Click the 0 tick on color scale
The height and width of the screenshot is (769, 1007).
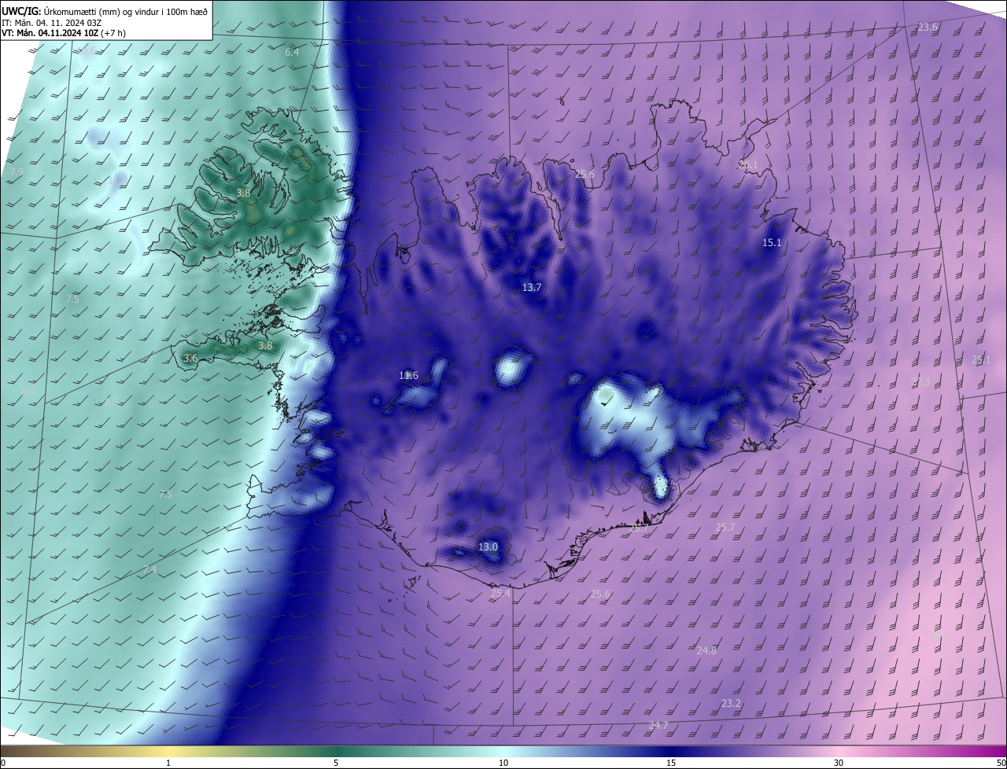click(3, 763)
